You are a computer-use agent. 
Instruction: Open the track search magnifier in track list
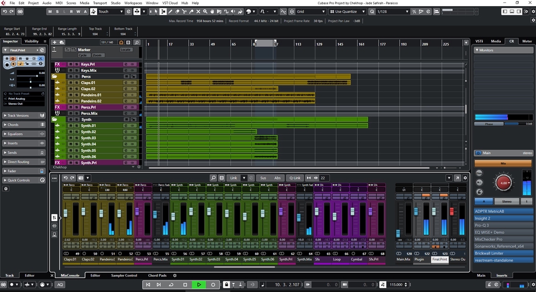137,42
